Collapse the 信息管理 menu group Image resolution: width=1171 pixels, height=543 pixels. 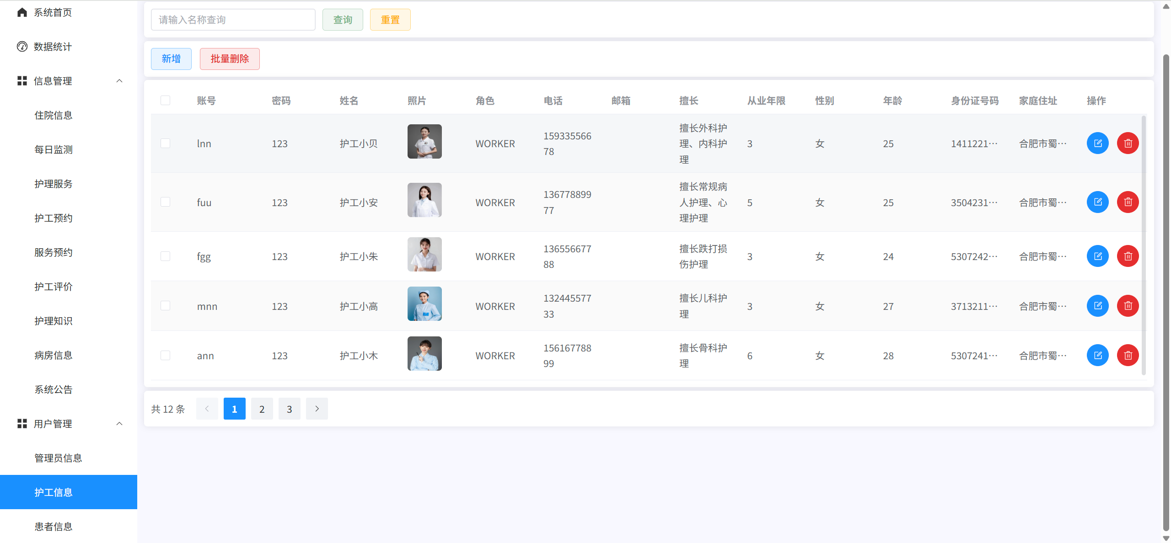[x=119, y=81]
